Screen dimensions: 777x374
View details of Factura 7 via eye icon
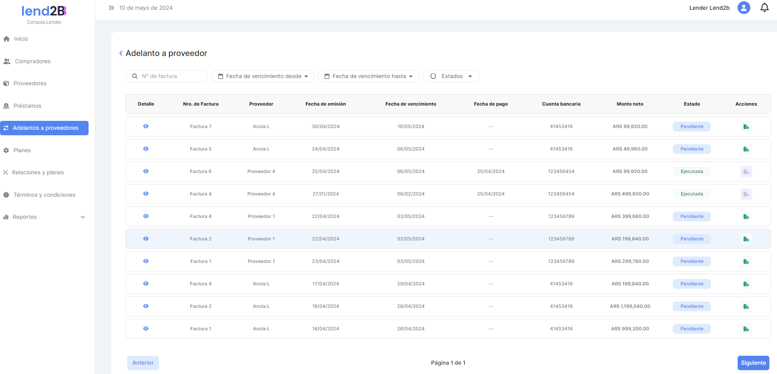click(146, 126)
